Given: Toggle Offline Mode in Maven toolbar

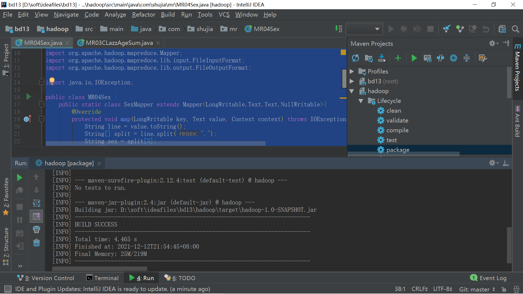Looking at the screenshot, I should (x=440, y=58).
